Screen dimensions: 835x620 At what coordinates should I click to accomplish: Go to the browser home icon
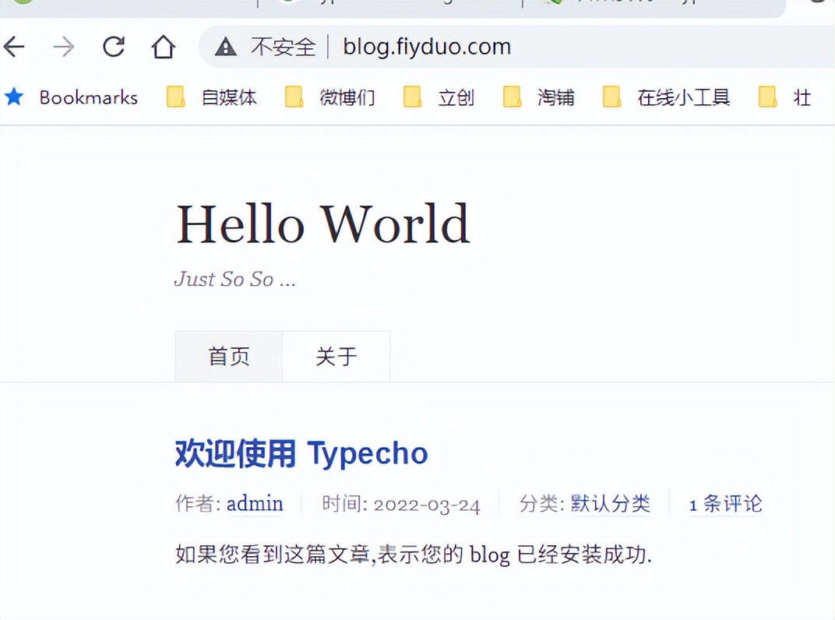point(163,47)
